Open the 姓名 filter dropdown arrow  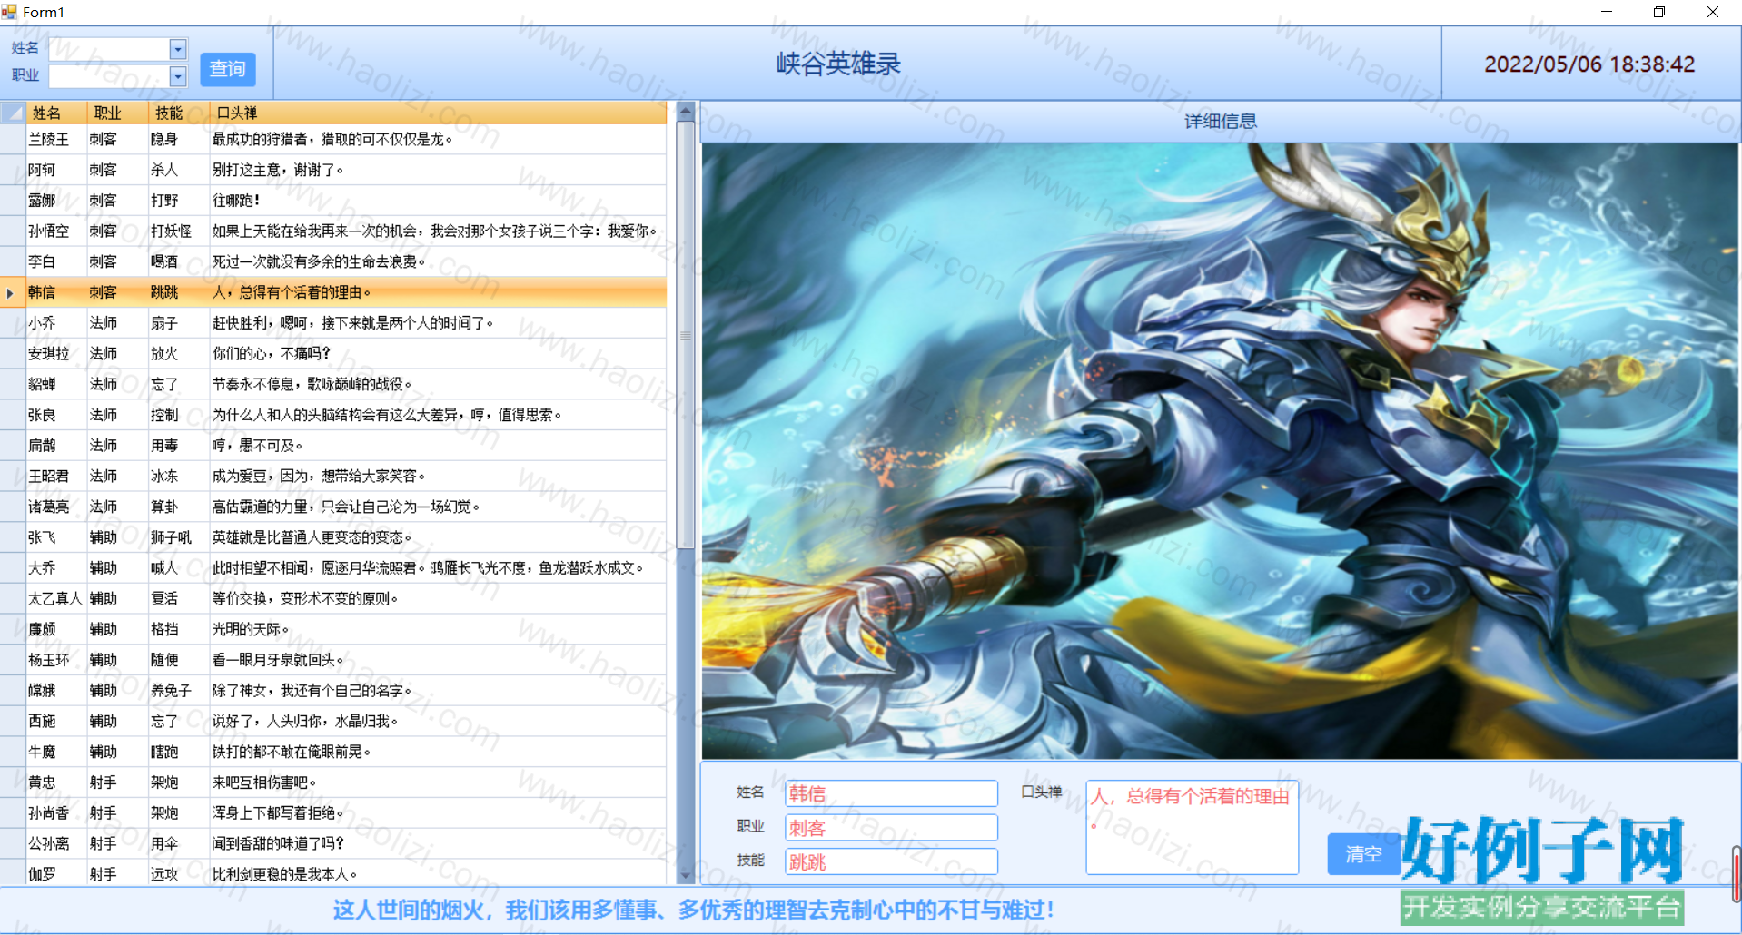(178, 49)
